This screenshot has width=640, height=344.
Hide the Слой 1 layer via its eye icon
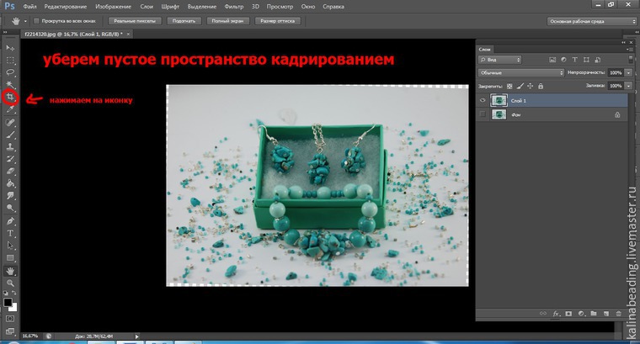tap(483, 100)
